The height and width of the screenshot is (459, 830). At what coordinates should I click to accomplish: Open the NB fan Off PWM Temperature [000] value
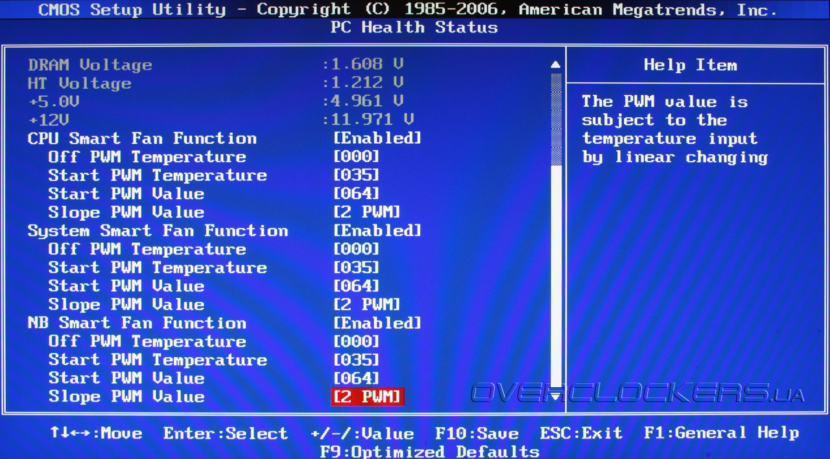pyautogui.click(x=356, y=341)
